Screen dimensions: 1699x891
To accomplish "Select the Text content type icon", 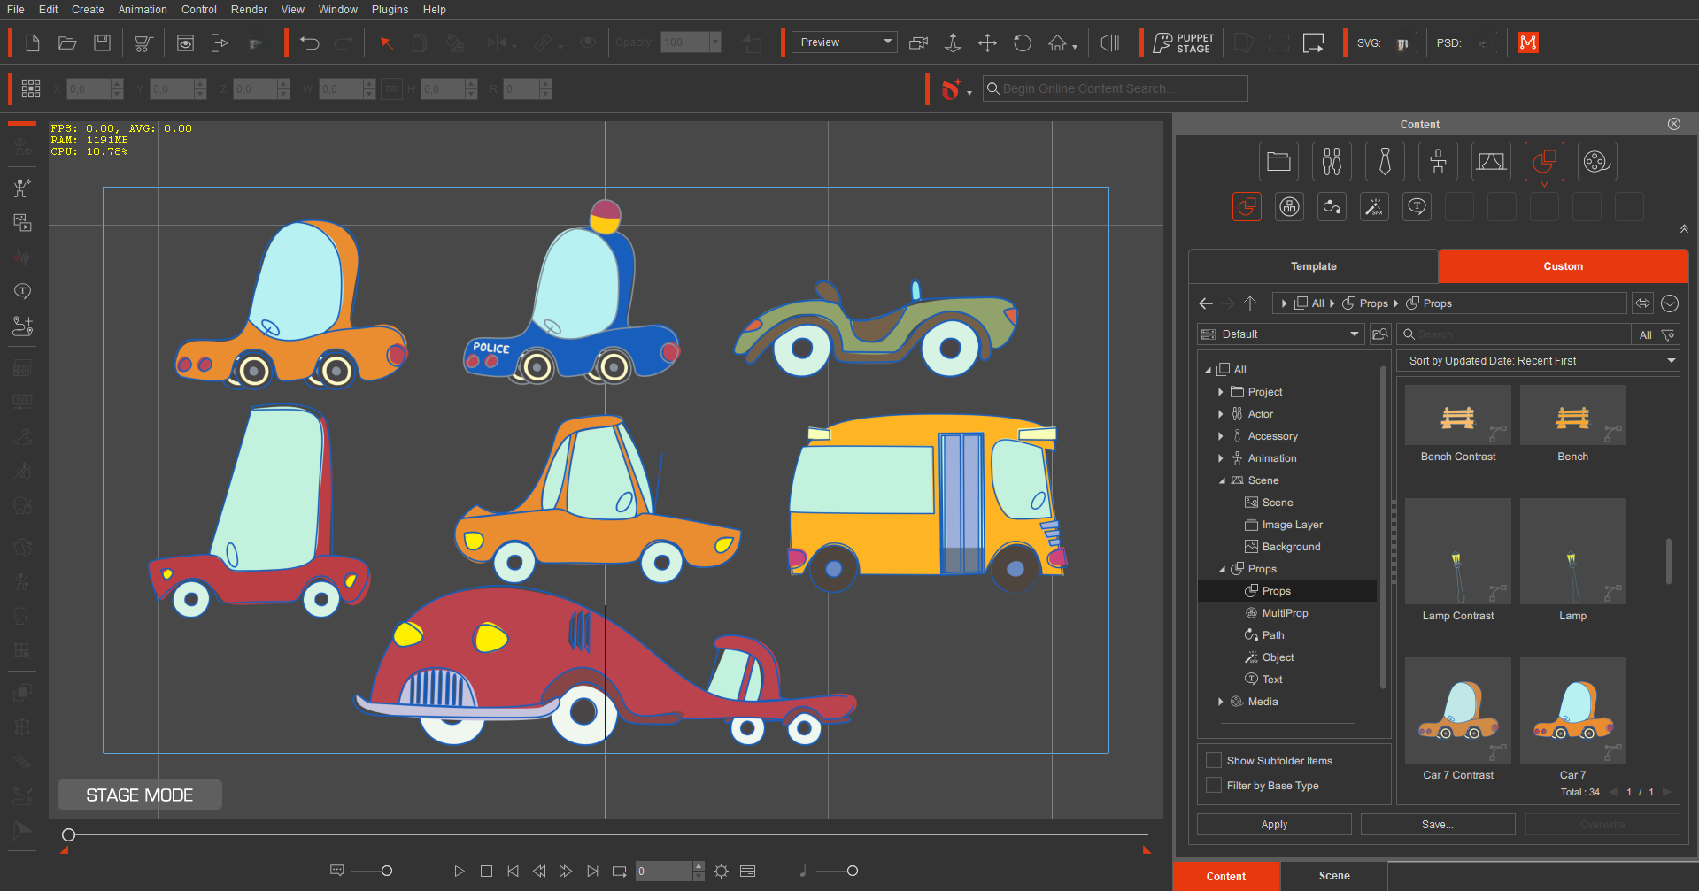I will (x=1417, y=206).
